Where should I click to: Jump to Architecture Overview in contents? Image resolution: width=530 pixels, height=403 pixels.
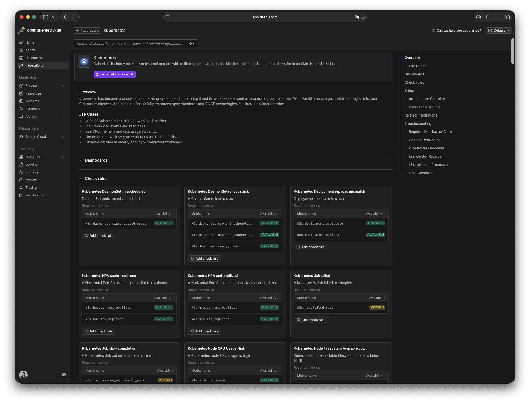pos(427,99)
